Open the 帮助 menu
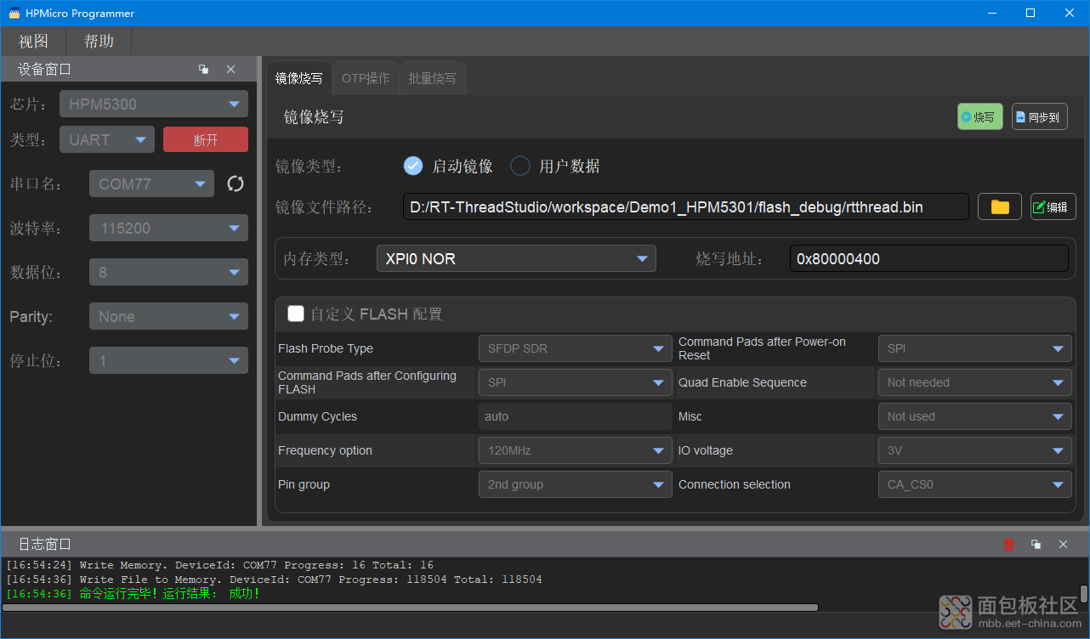 pyautogui.click(x=99, y=41)
